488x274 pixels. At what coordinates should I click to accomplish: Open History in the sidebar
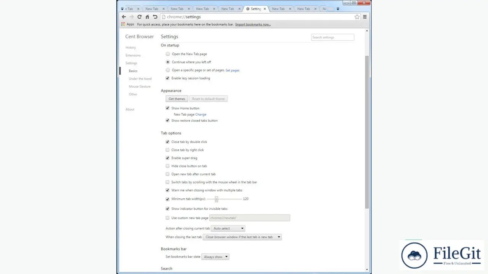tap(131, 48)
